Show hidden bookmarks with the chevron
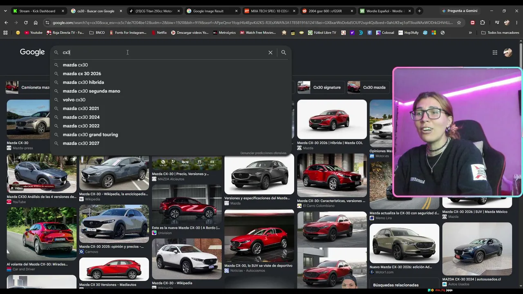Viewport: 523px width, 294px height. (x=470, y=33)
